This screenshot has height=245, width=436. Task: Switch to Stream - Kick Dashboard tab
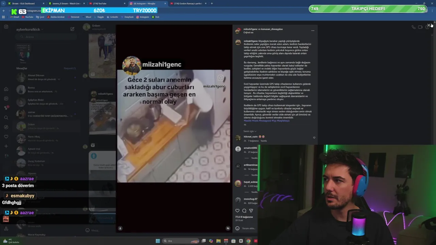pos(26,3)
